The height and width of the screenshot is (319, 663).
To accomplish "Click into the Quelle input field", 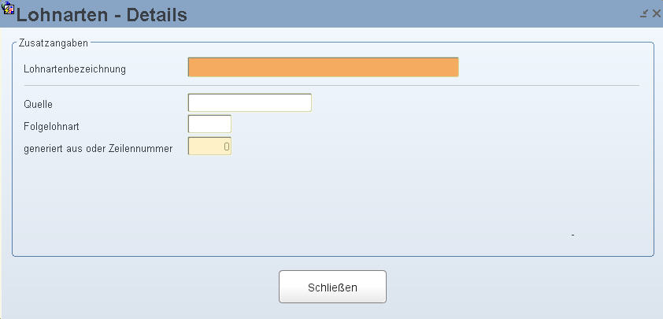I will tap(250, 103).
